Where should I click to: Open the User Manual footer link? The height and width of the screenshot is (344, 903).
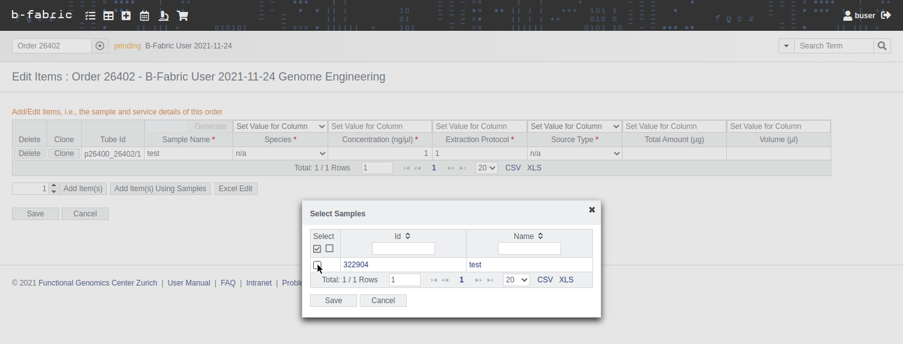click(x=189, y=283)
